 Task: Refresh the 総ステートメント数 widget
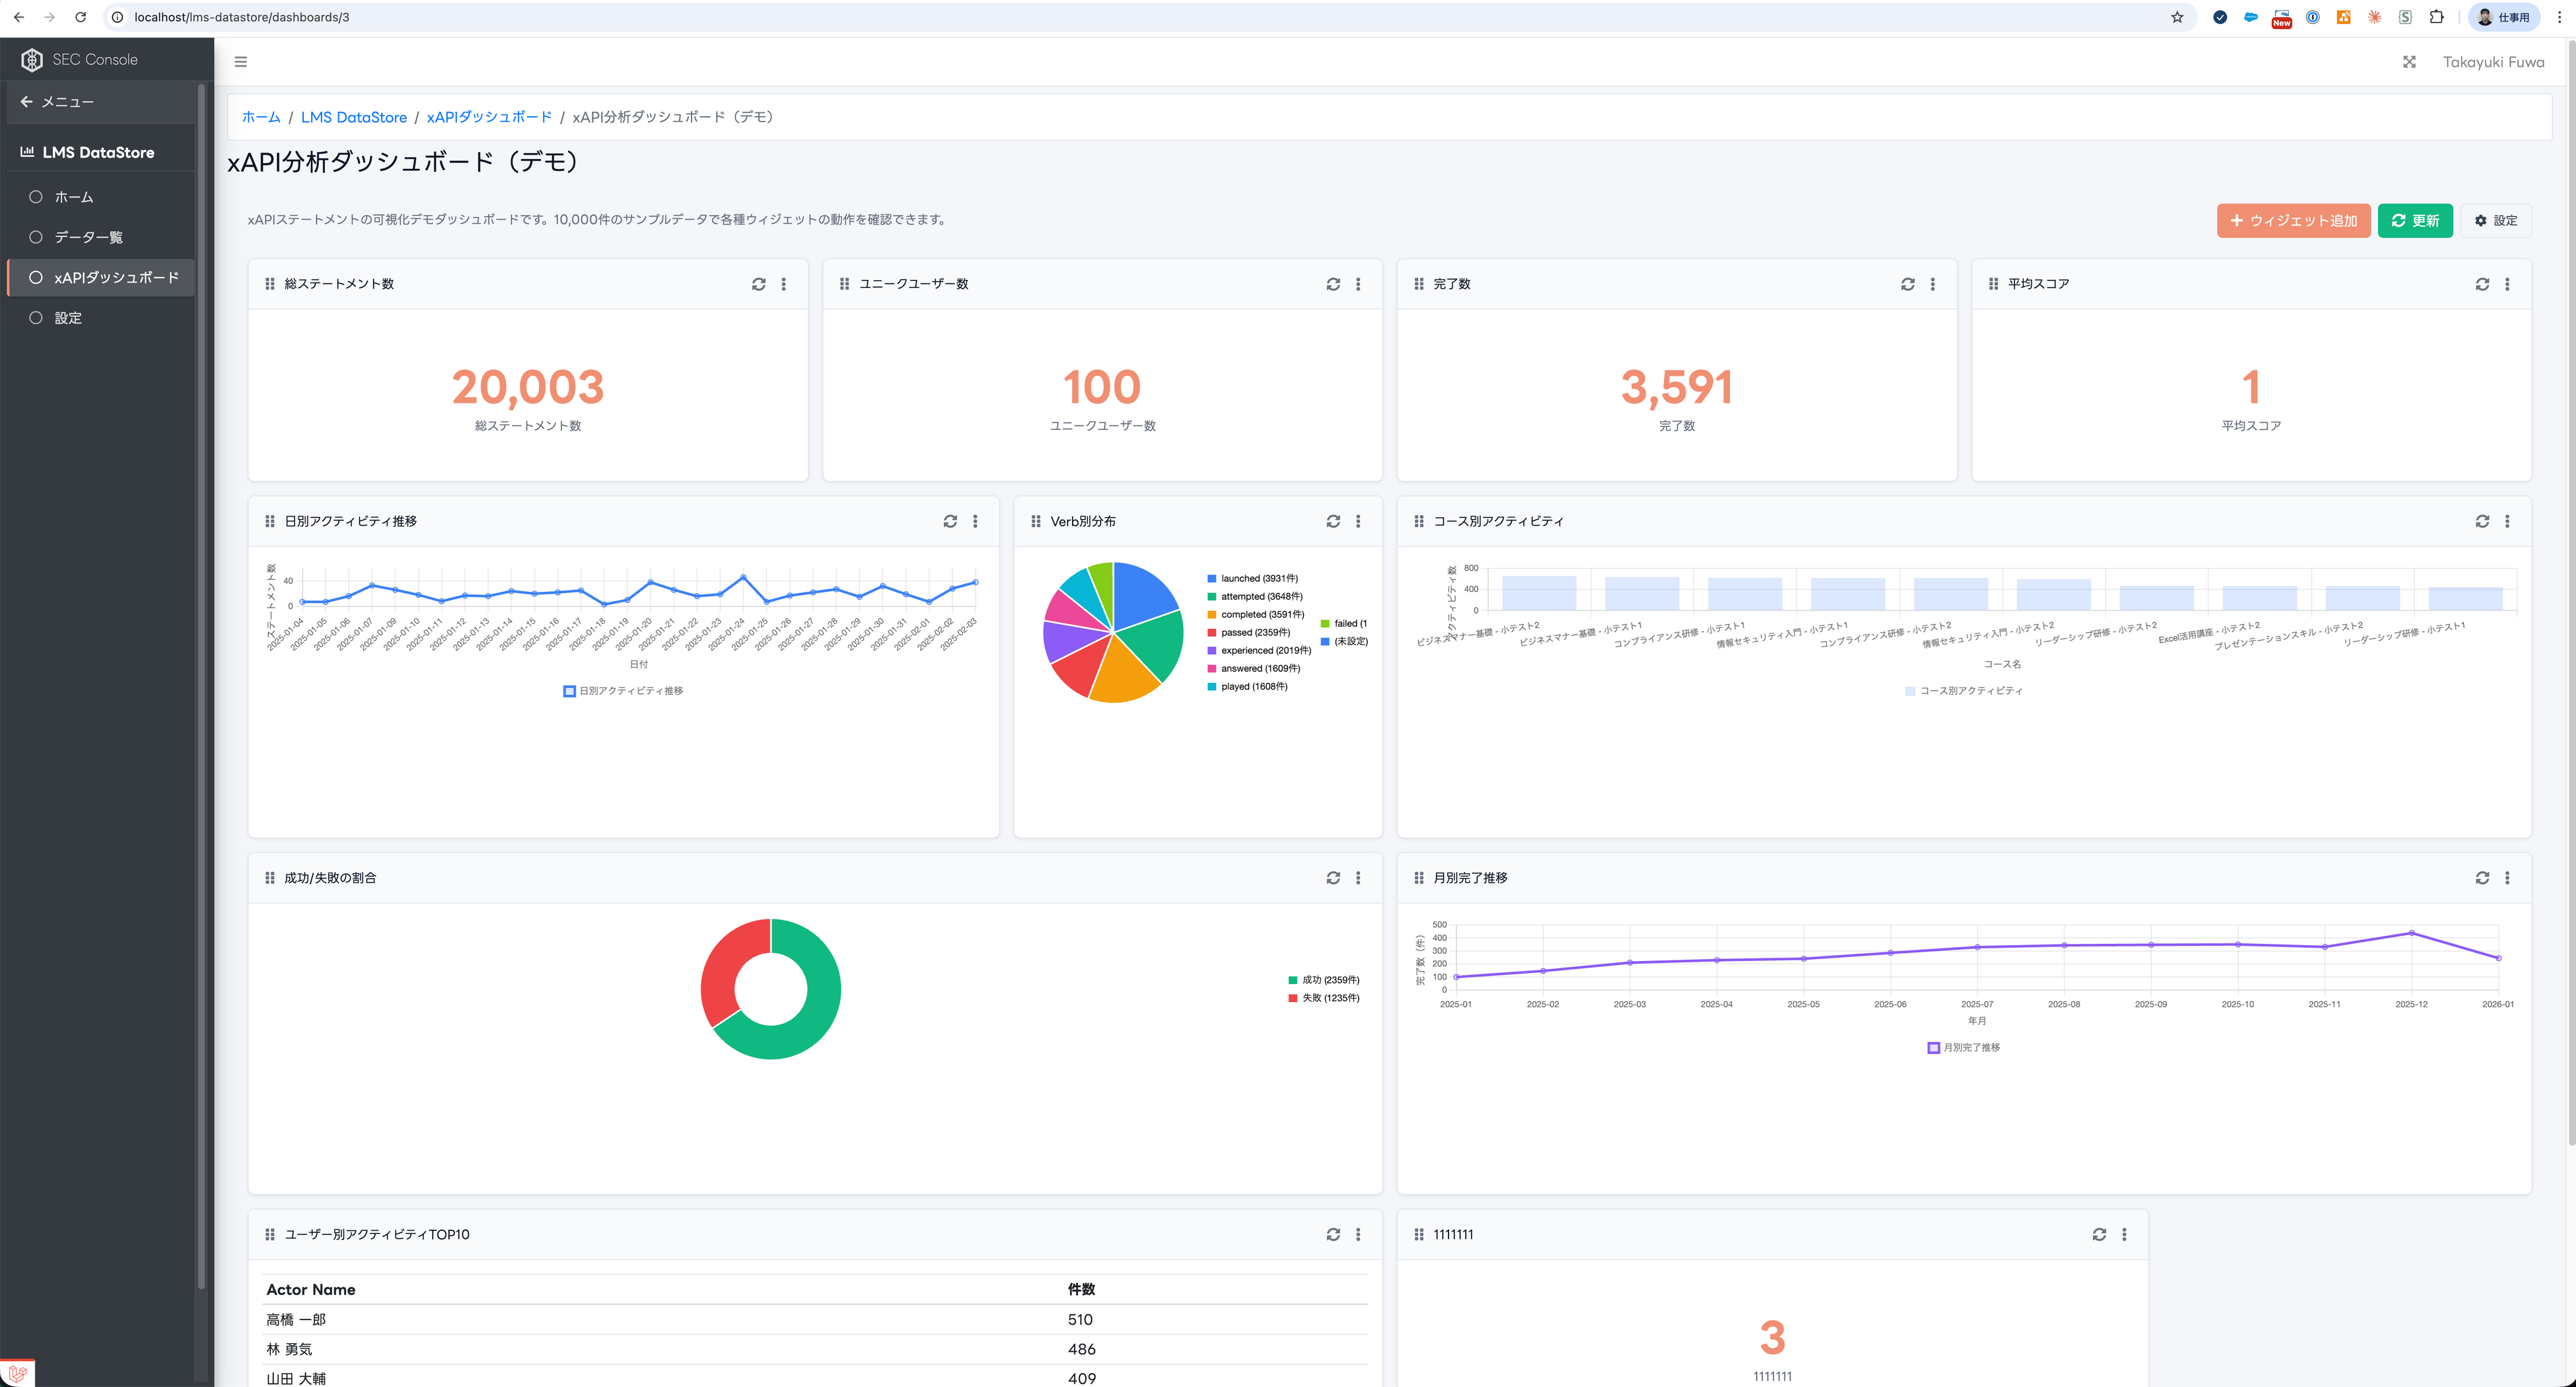(x=759, y=284)
